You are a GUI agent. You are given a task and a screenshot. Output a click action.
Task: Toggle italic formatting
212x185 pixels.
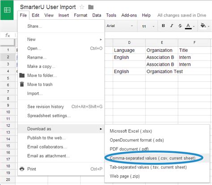172,26
